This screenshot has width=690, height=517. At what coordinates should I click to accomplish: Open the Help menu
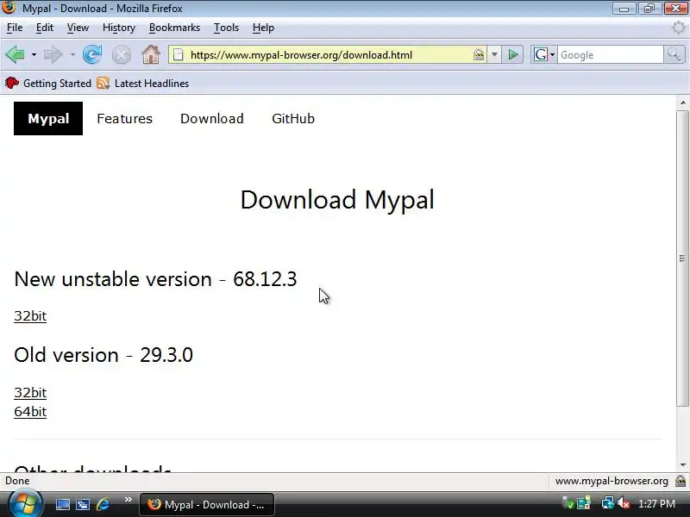click(x=263, y=28)
